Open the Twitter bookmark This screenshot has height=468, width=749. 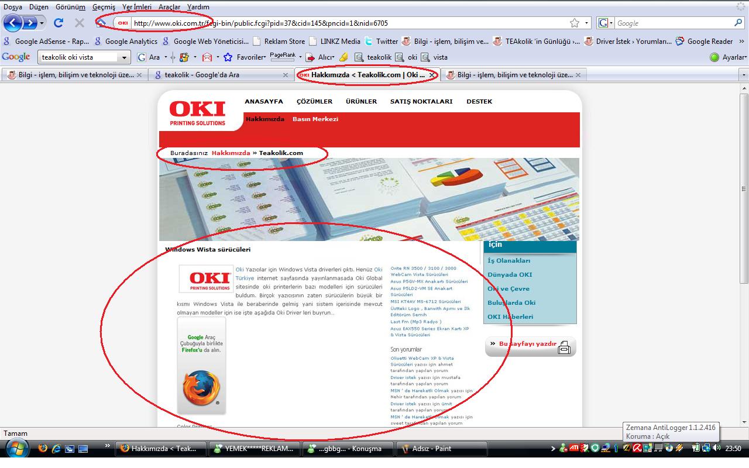pos(381,41)
